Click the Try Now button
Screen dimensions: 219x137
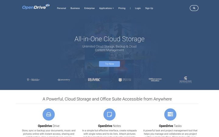[109, 64]
